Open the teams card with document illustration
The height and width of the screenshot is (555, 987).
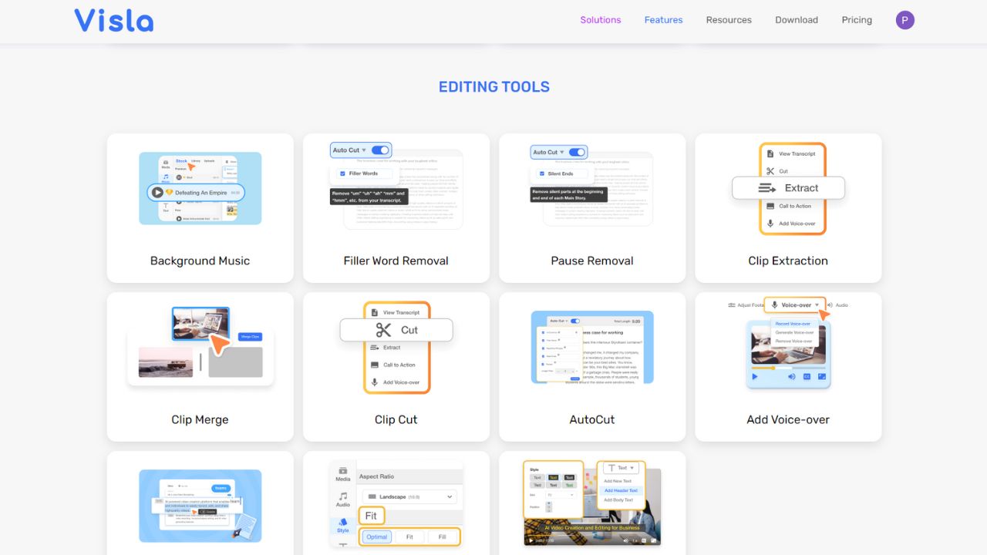(x=200, y=505)
